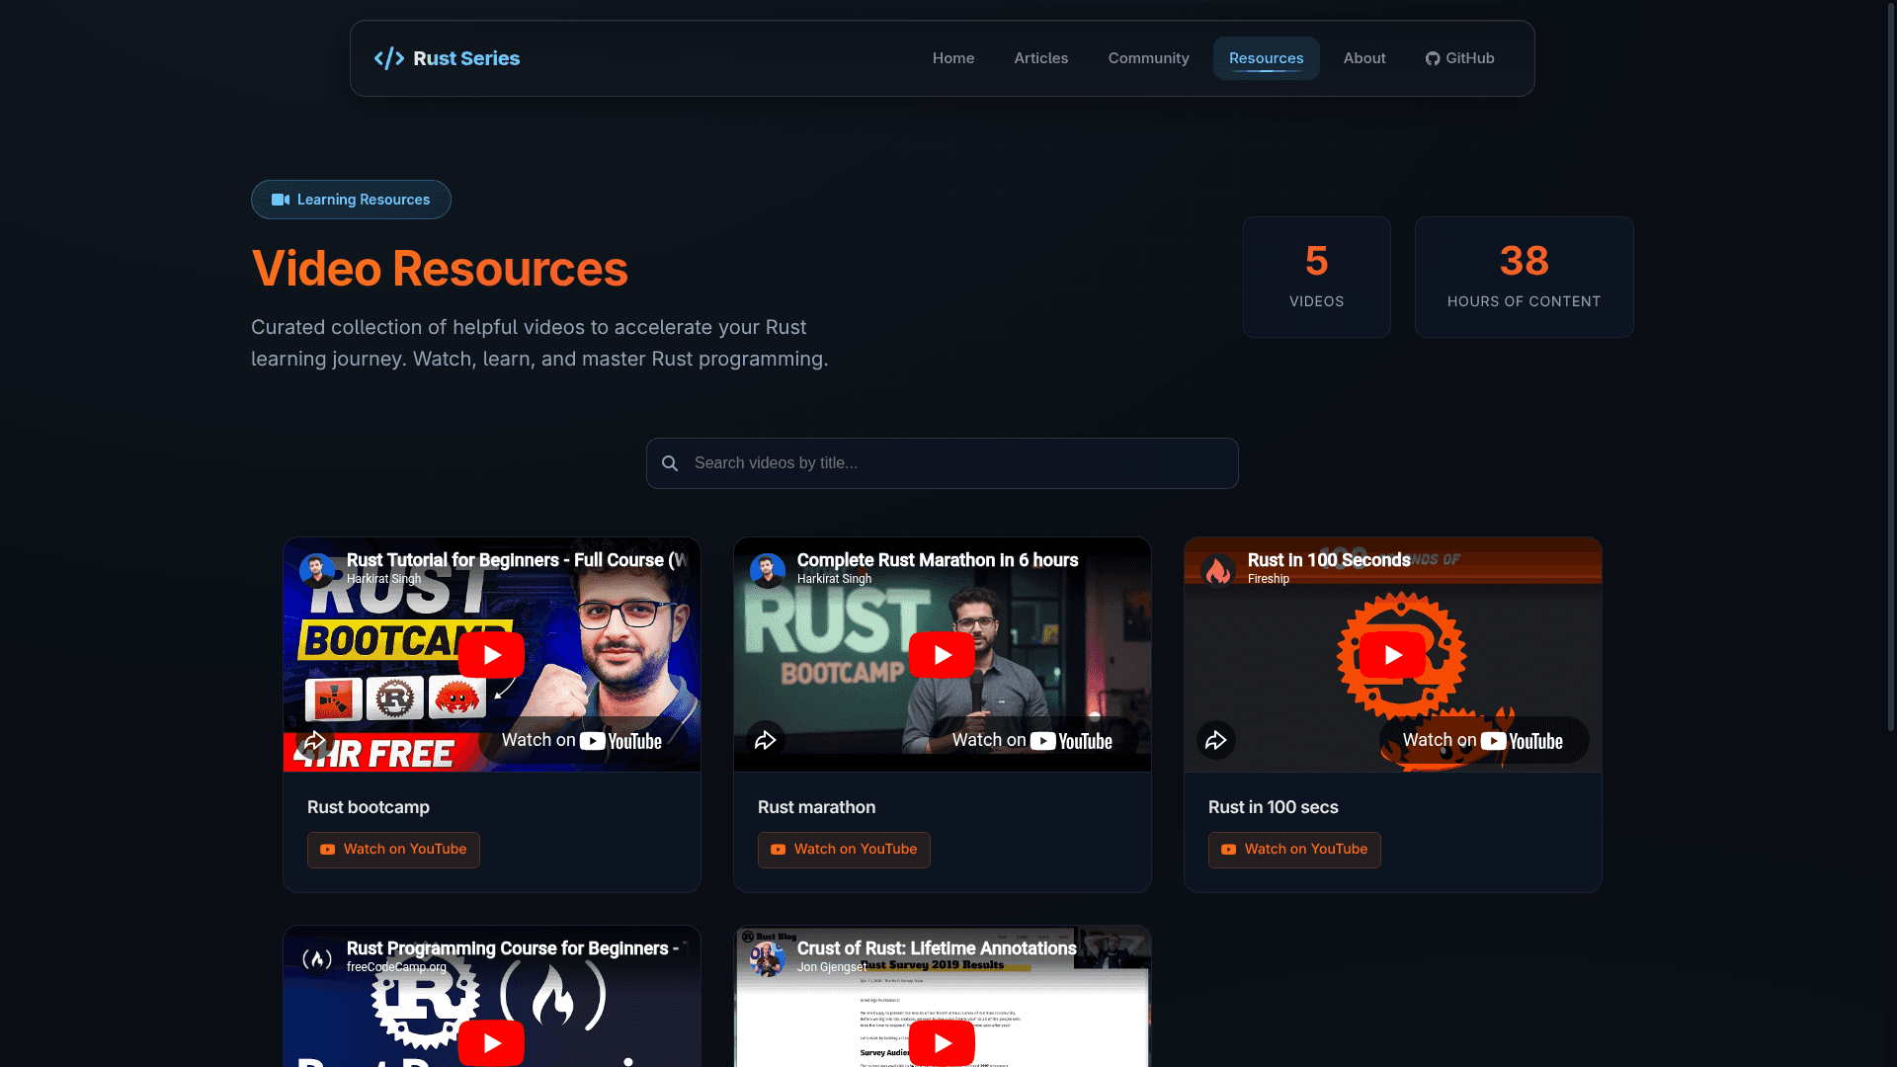Play the Complete Rust Marathon video
The width and height of the screenshot is (1897, 1067).
(942, 655)
